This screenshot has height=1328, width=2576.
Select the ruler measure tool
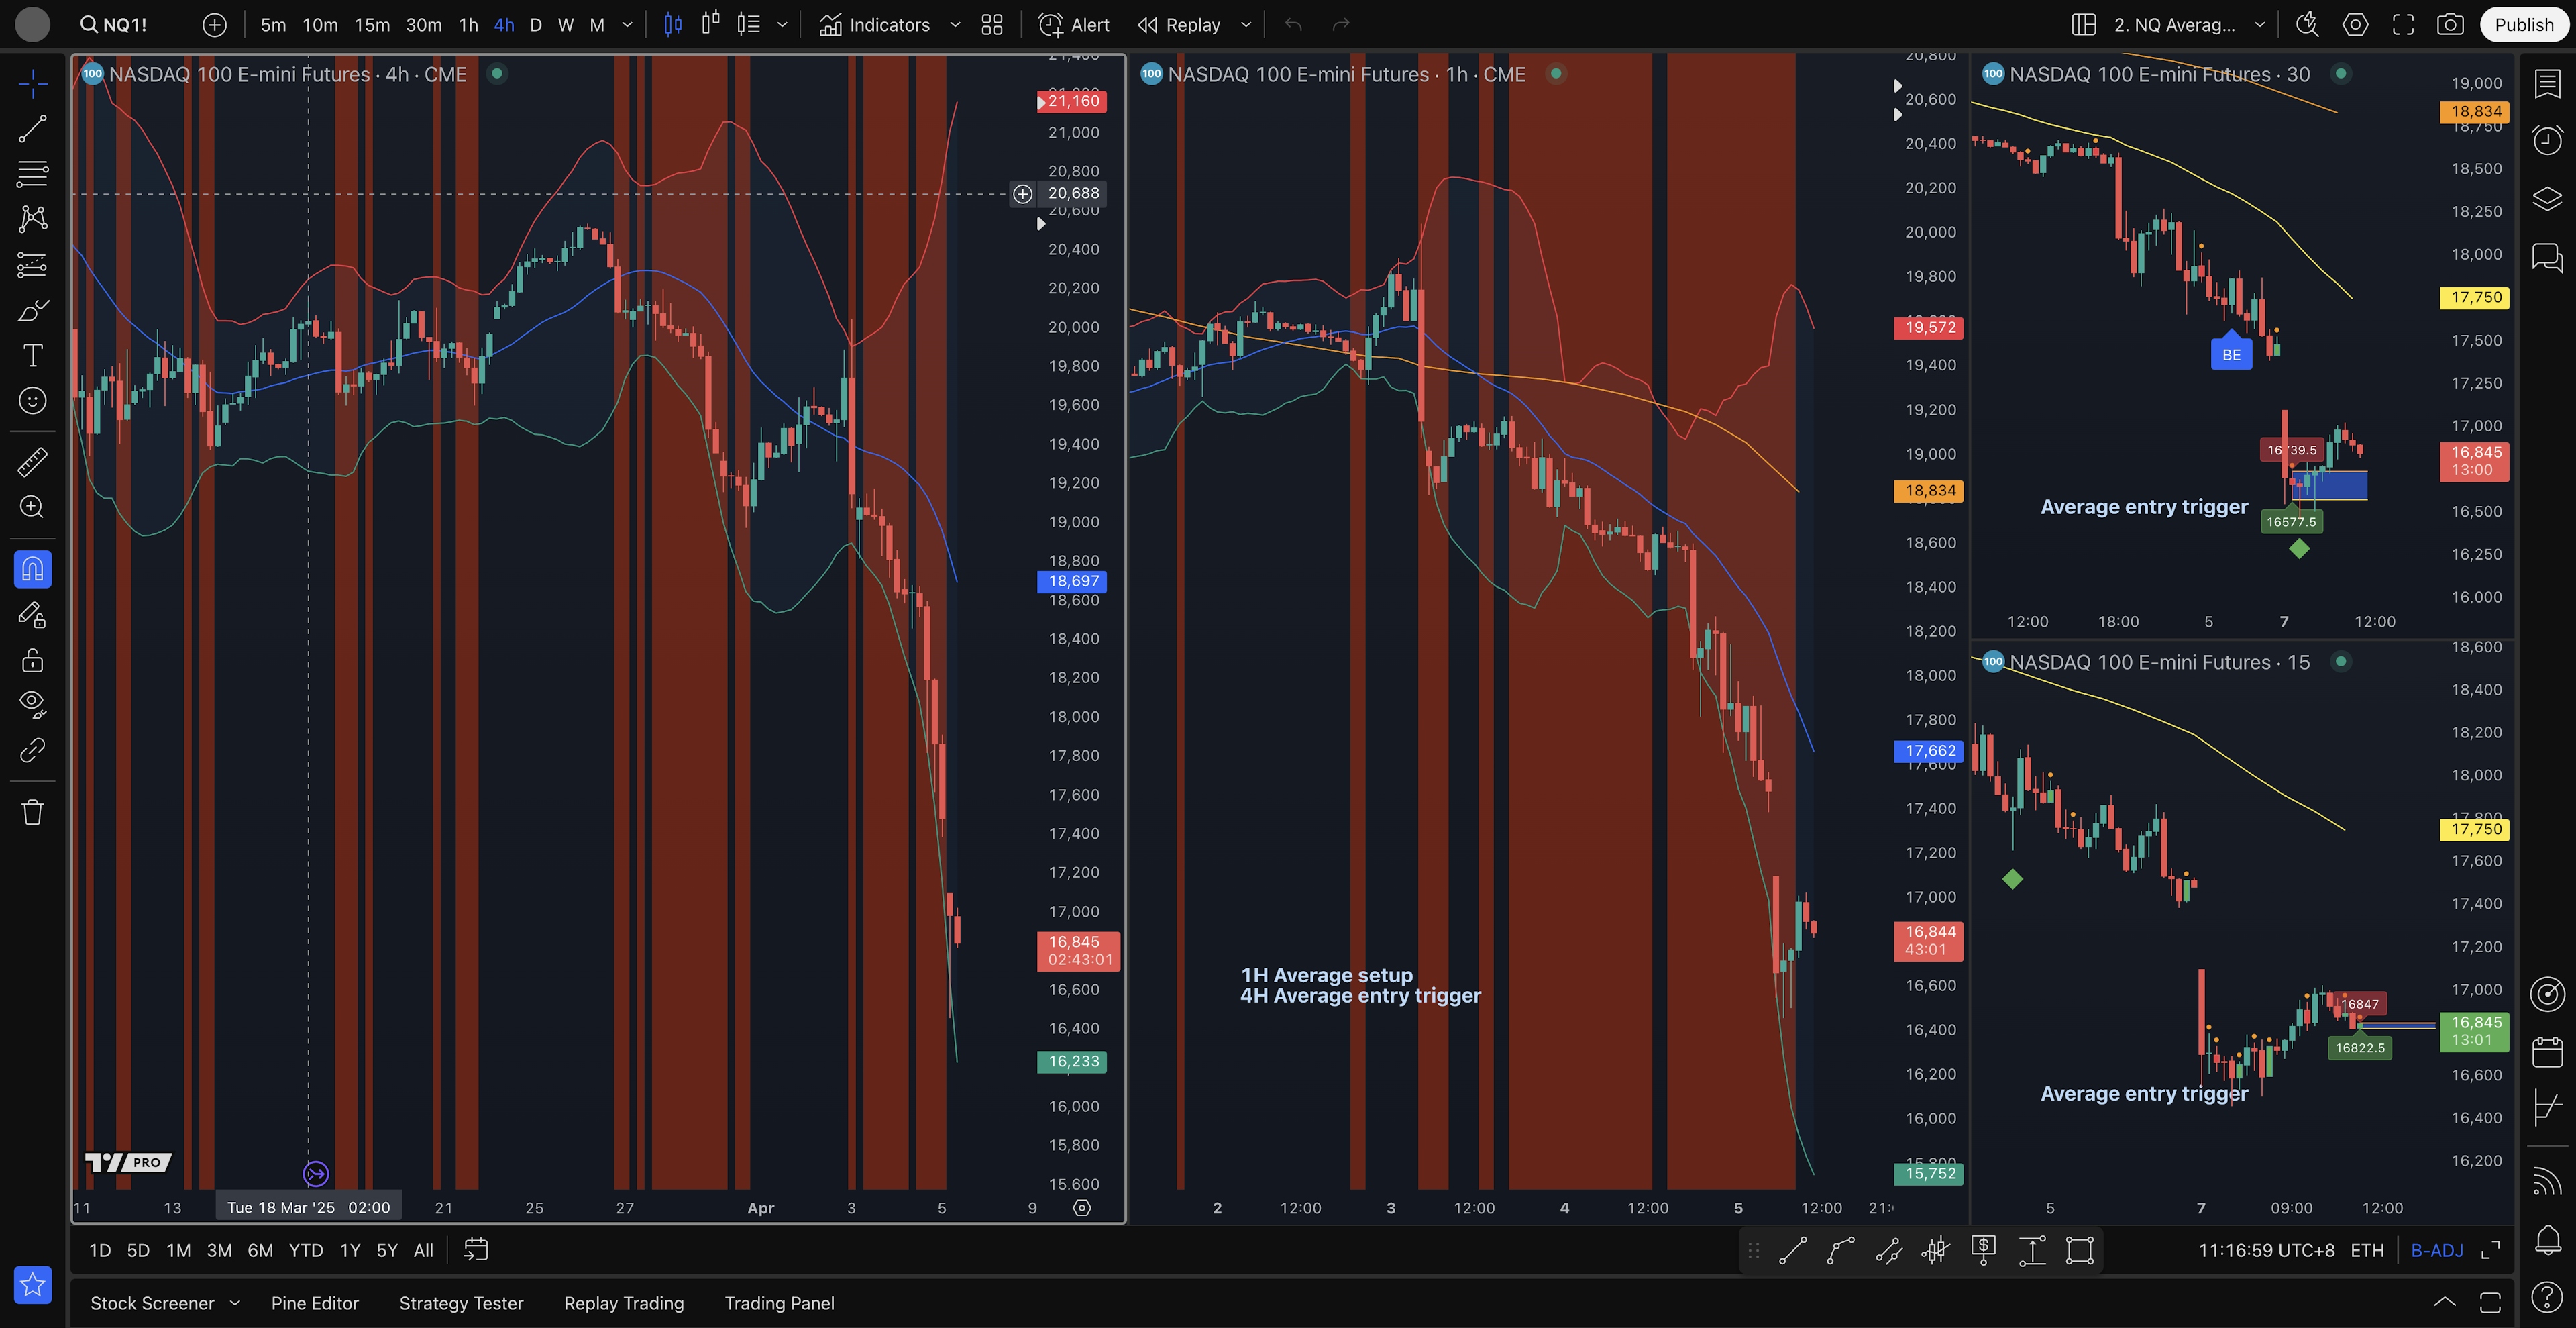[x=32, y=462]
